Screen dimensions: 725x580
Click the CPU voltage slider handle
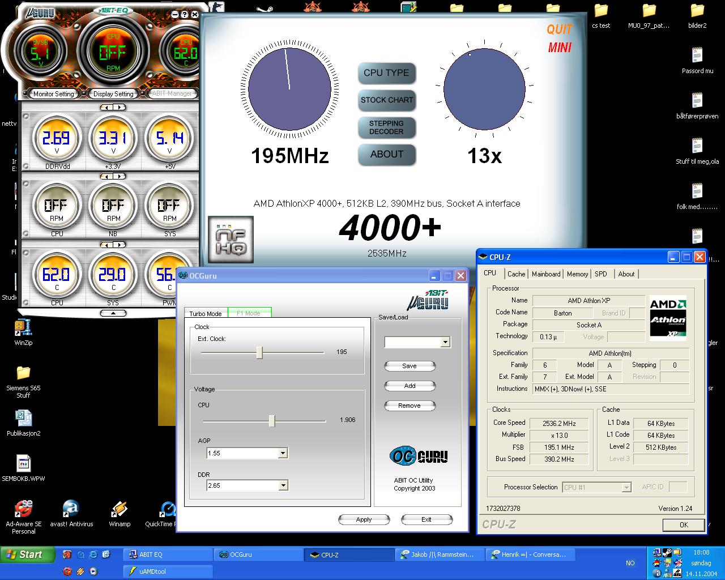(x=272, y=420)
